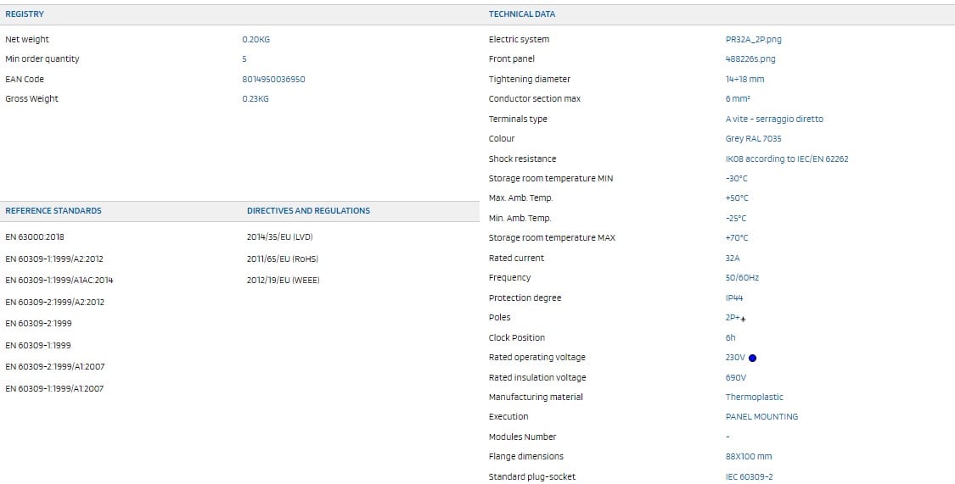This screenshot has width=955, height=484.
Task: Click the 2012/19/EU (WEEE) directive
Action: [x=283, y=280]
